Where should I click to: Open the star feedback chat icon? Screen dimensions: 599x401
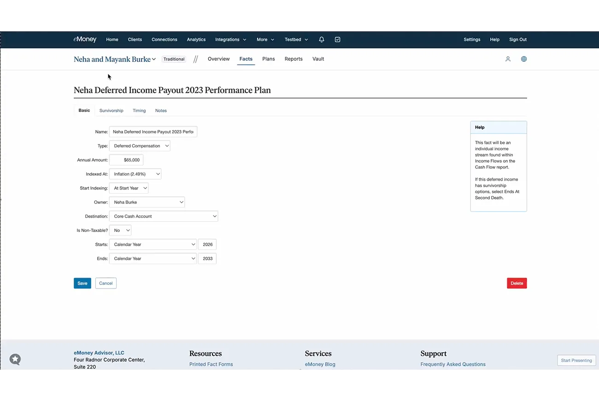coord(15,359)
